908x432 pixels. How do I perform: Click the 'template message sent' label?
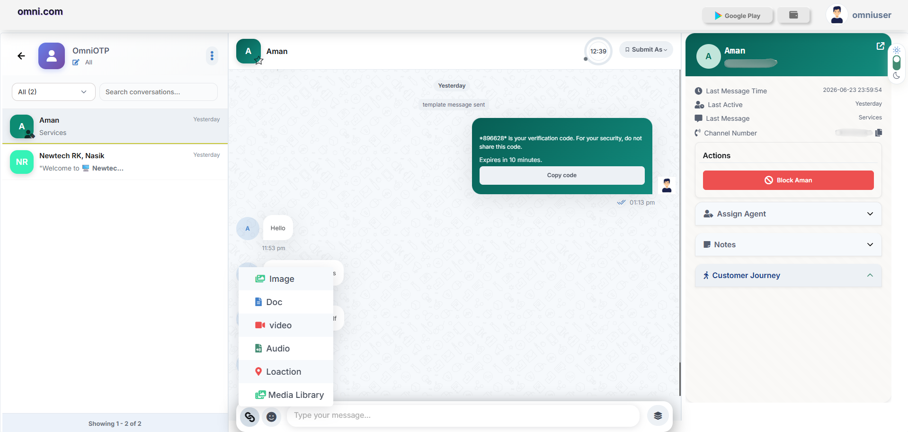coord(454,105)
